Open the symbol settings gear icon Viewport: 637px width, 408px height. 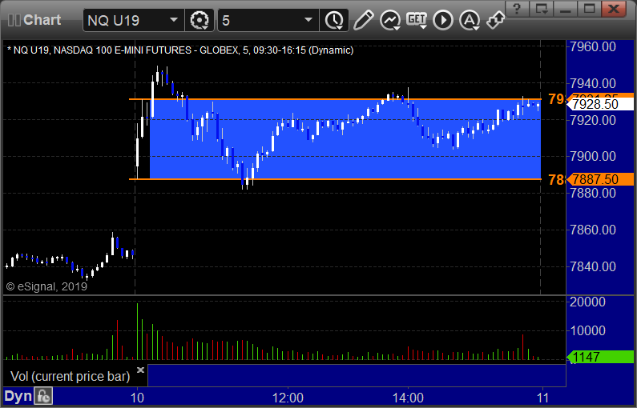[x=199, y=20]
